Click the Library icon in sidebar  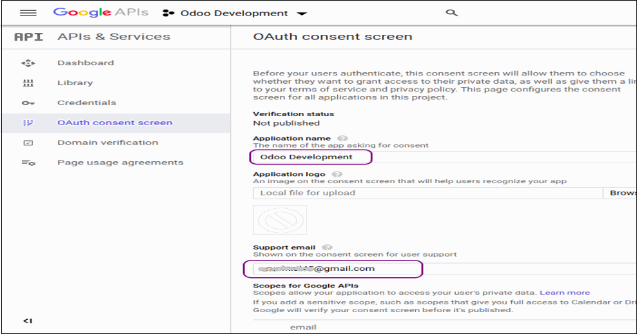[28, 83]
